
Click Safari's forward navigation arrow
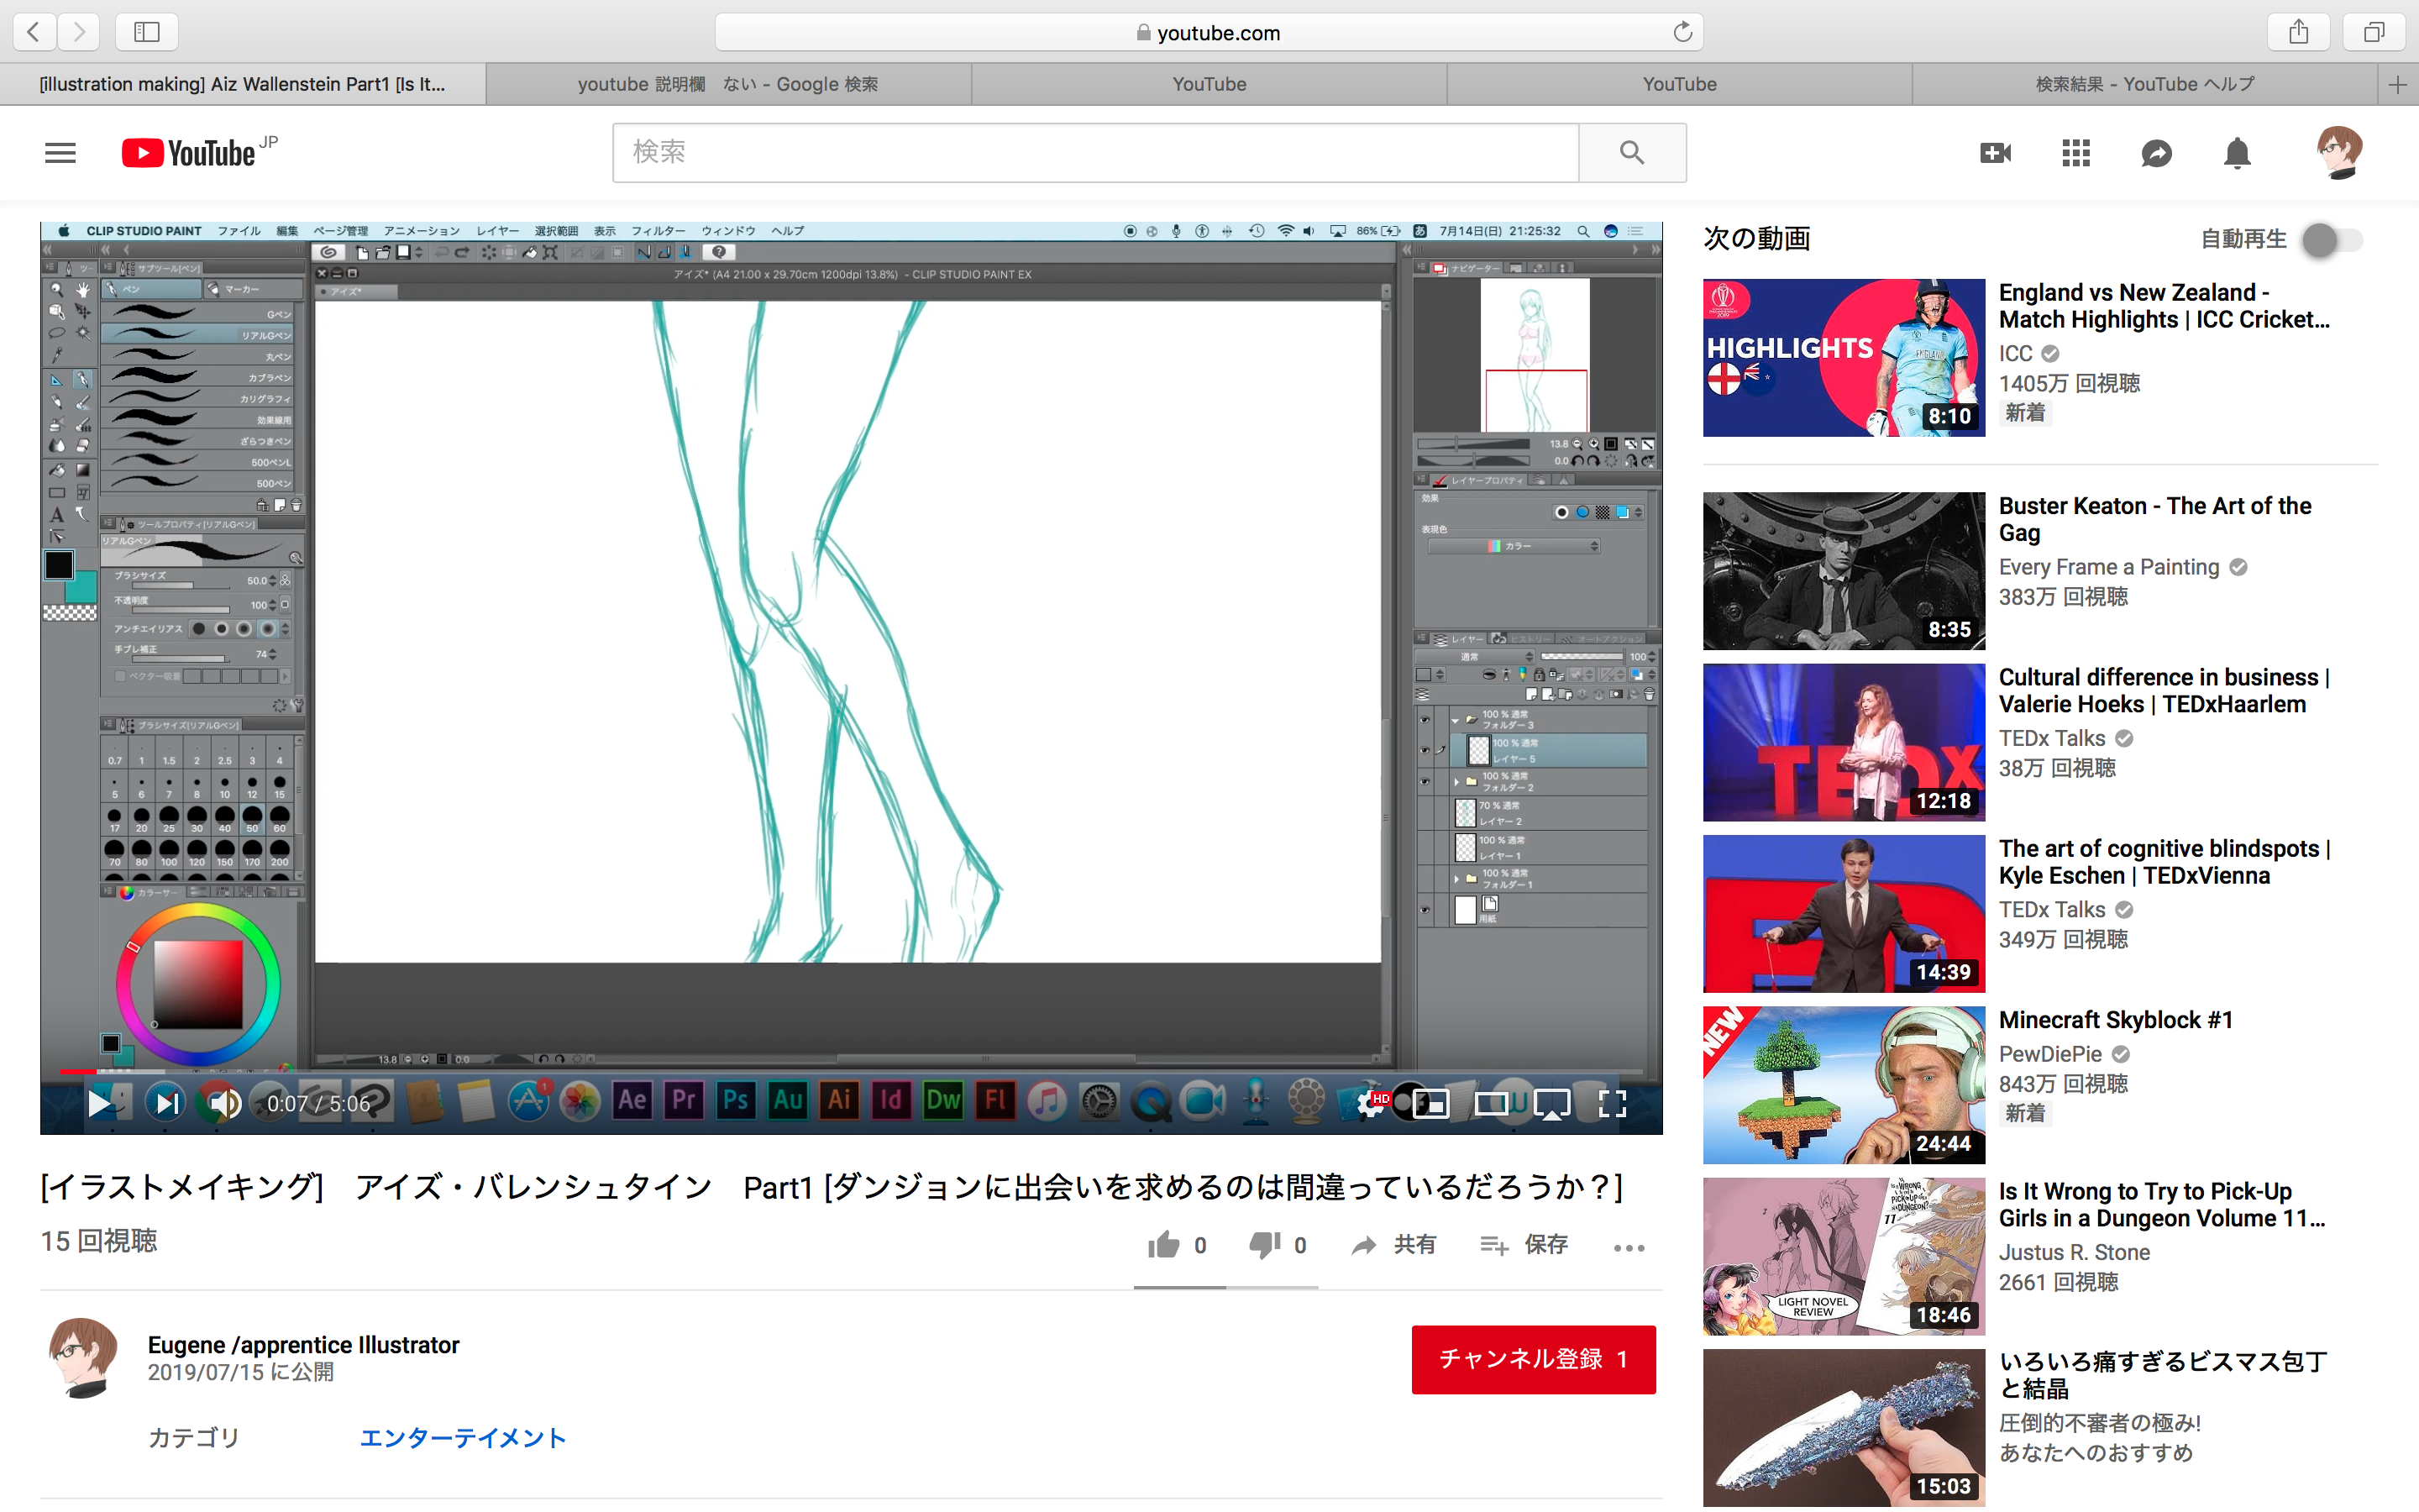[x=78, y=32]
